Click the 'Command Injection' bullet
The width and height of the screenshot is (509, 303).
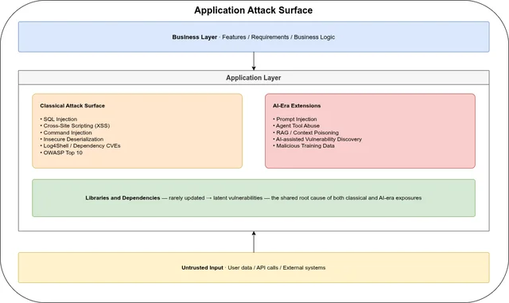[x=66, y=133]
